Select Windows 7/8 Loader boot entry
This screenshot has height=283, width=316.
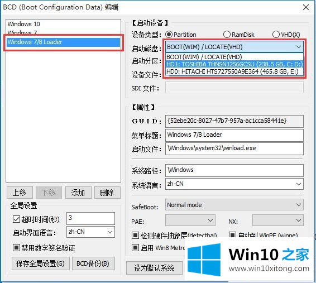tap(63, 42)
